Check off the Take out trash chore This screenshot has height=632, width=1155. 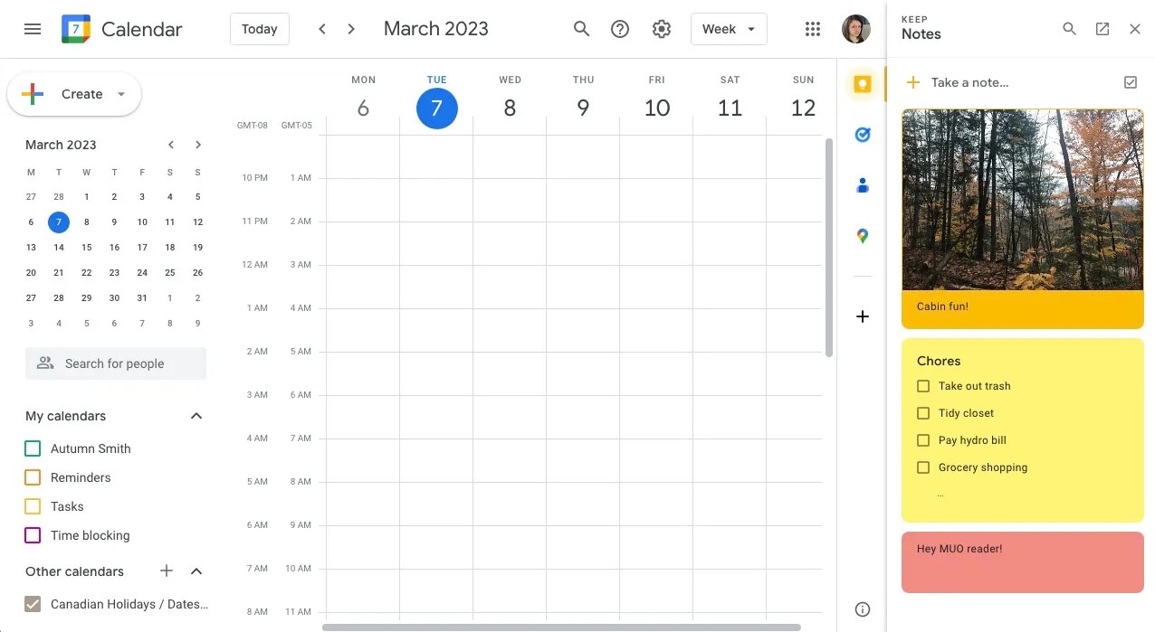(922, 385)
